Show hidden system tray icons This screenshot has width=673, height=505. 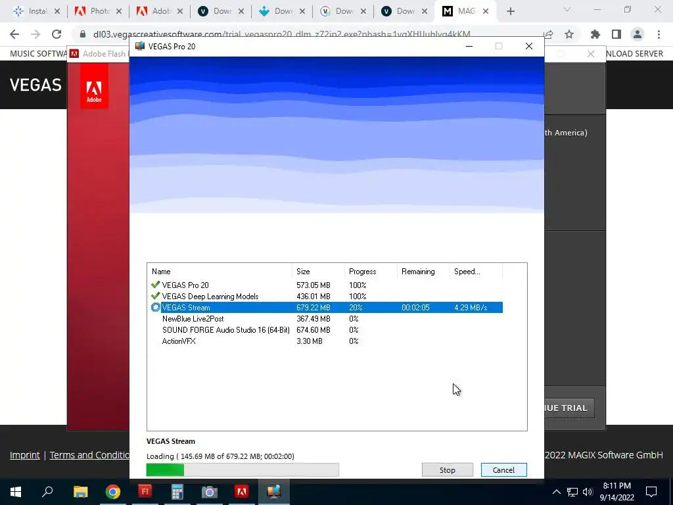[556, 492]
